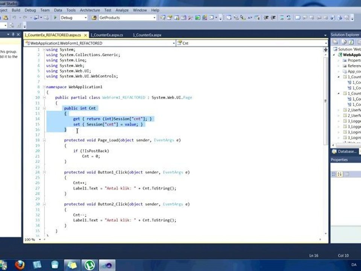Screen dimensions: 361x271
Task: Collapse the Cnt property outline at line 12
Action: click(x=44, y=108)
